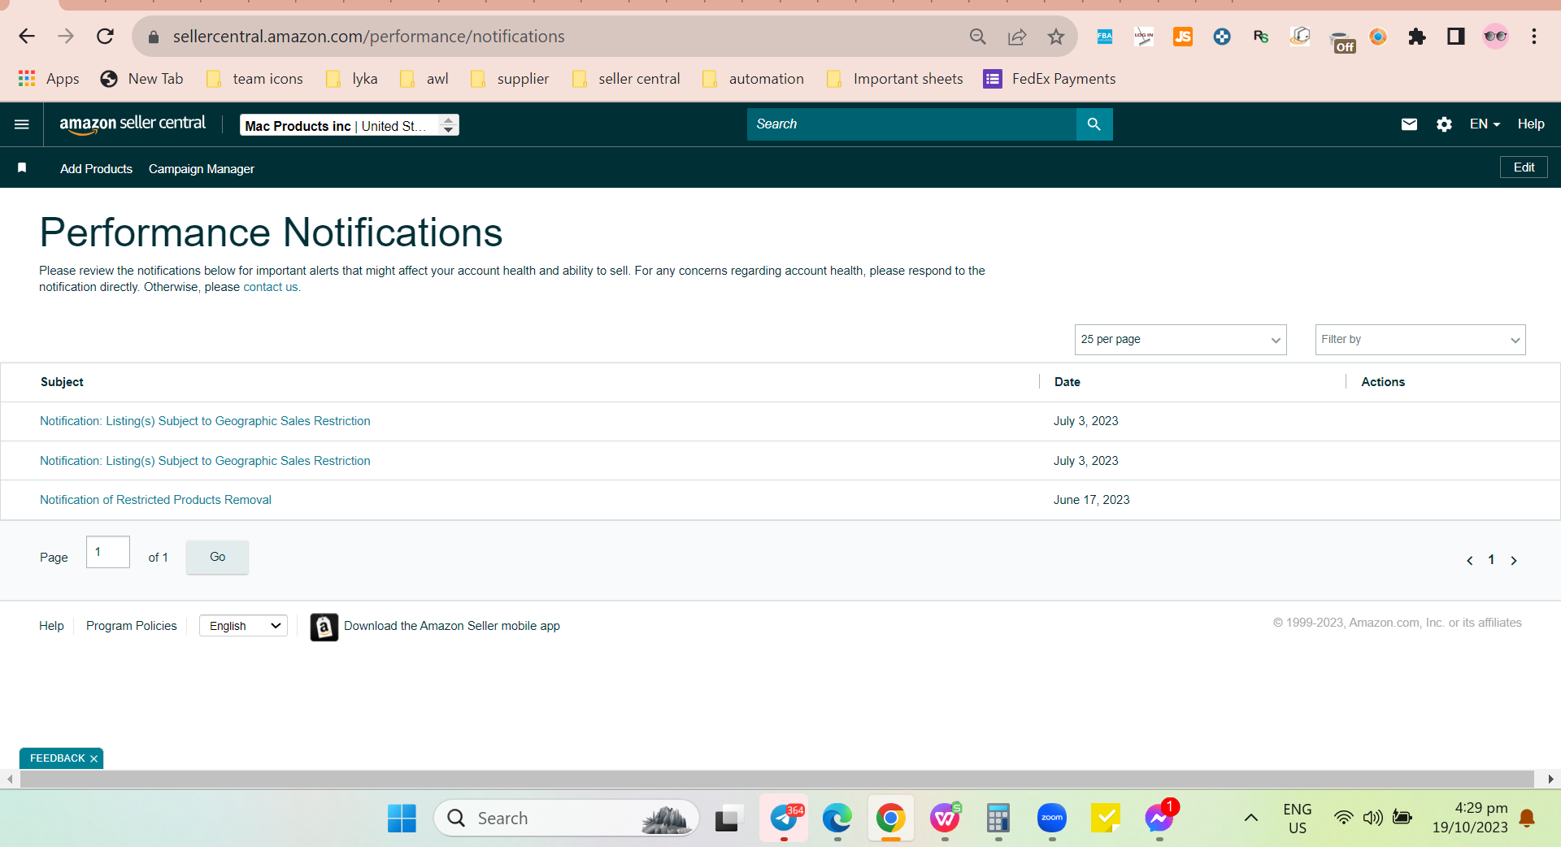Screen dimensions: 1561x847
Task: Go to the next notifications page arrow
Action: (x=1514, y=560)
